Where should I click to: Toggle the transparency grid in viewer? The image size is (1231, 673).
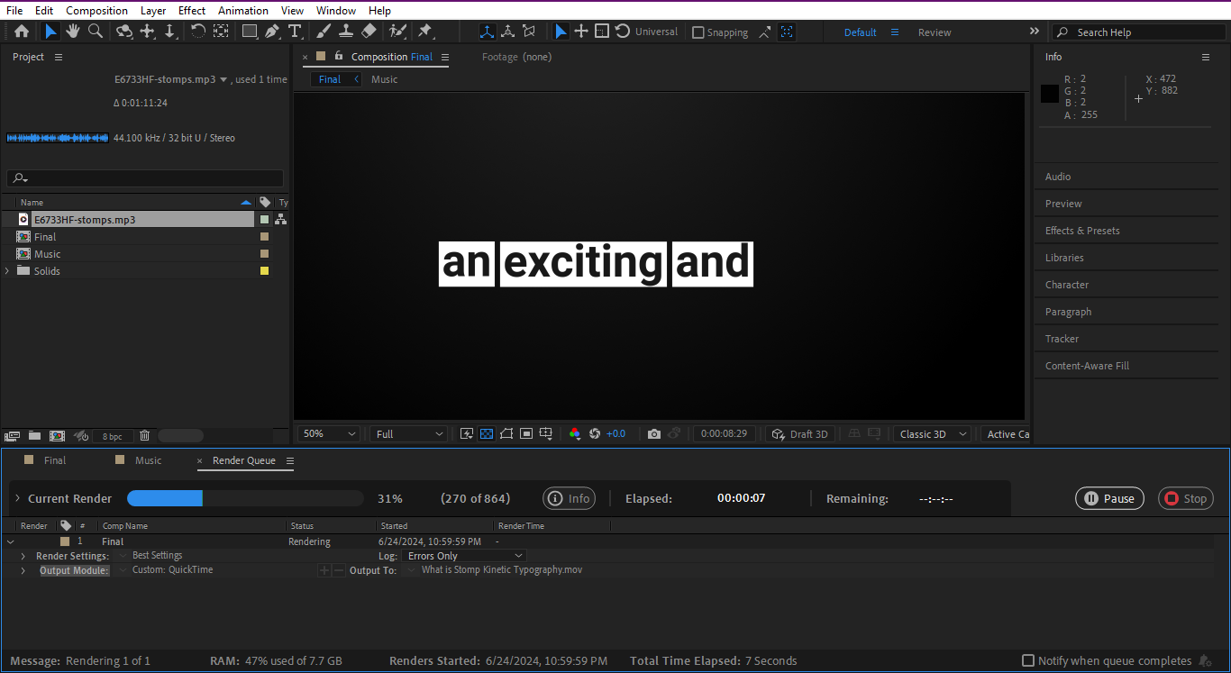[x=487, y=434]
